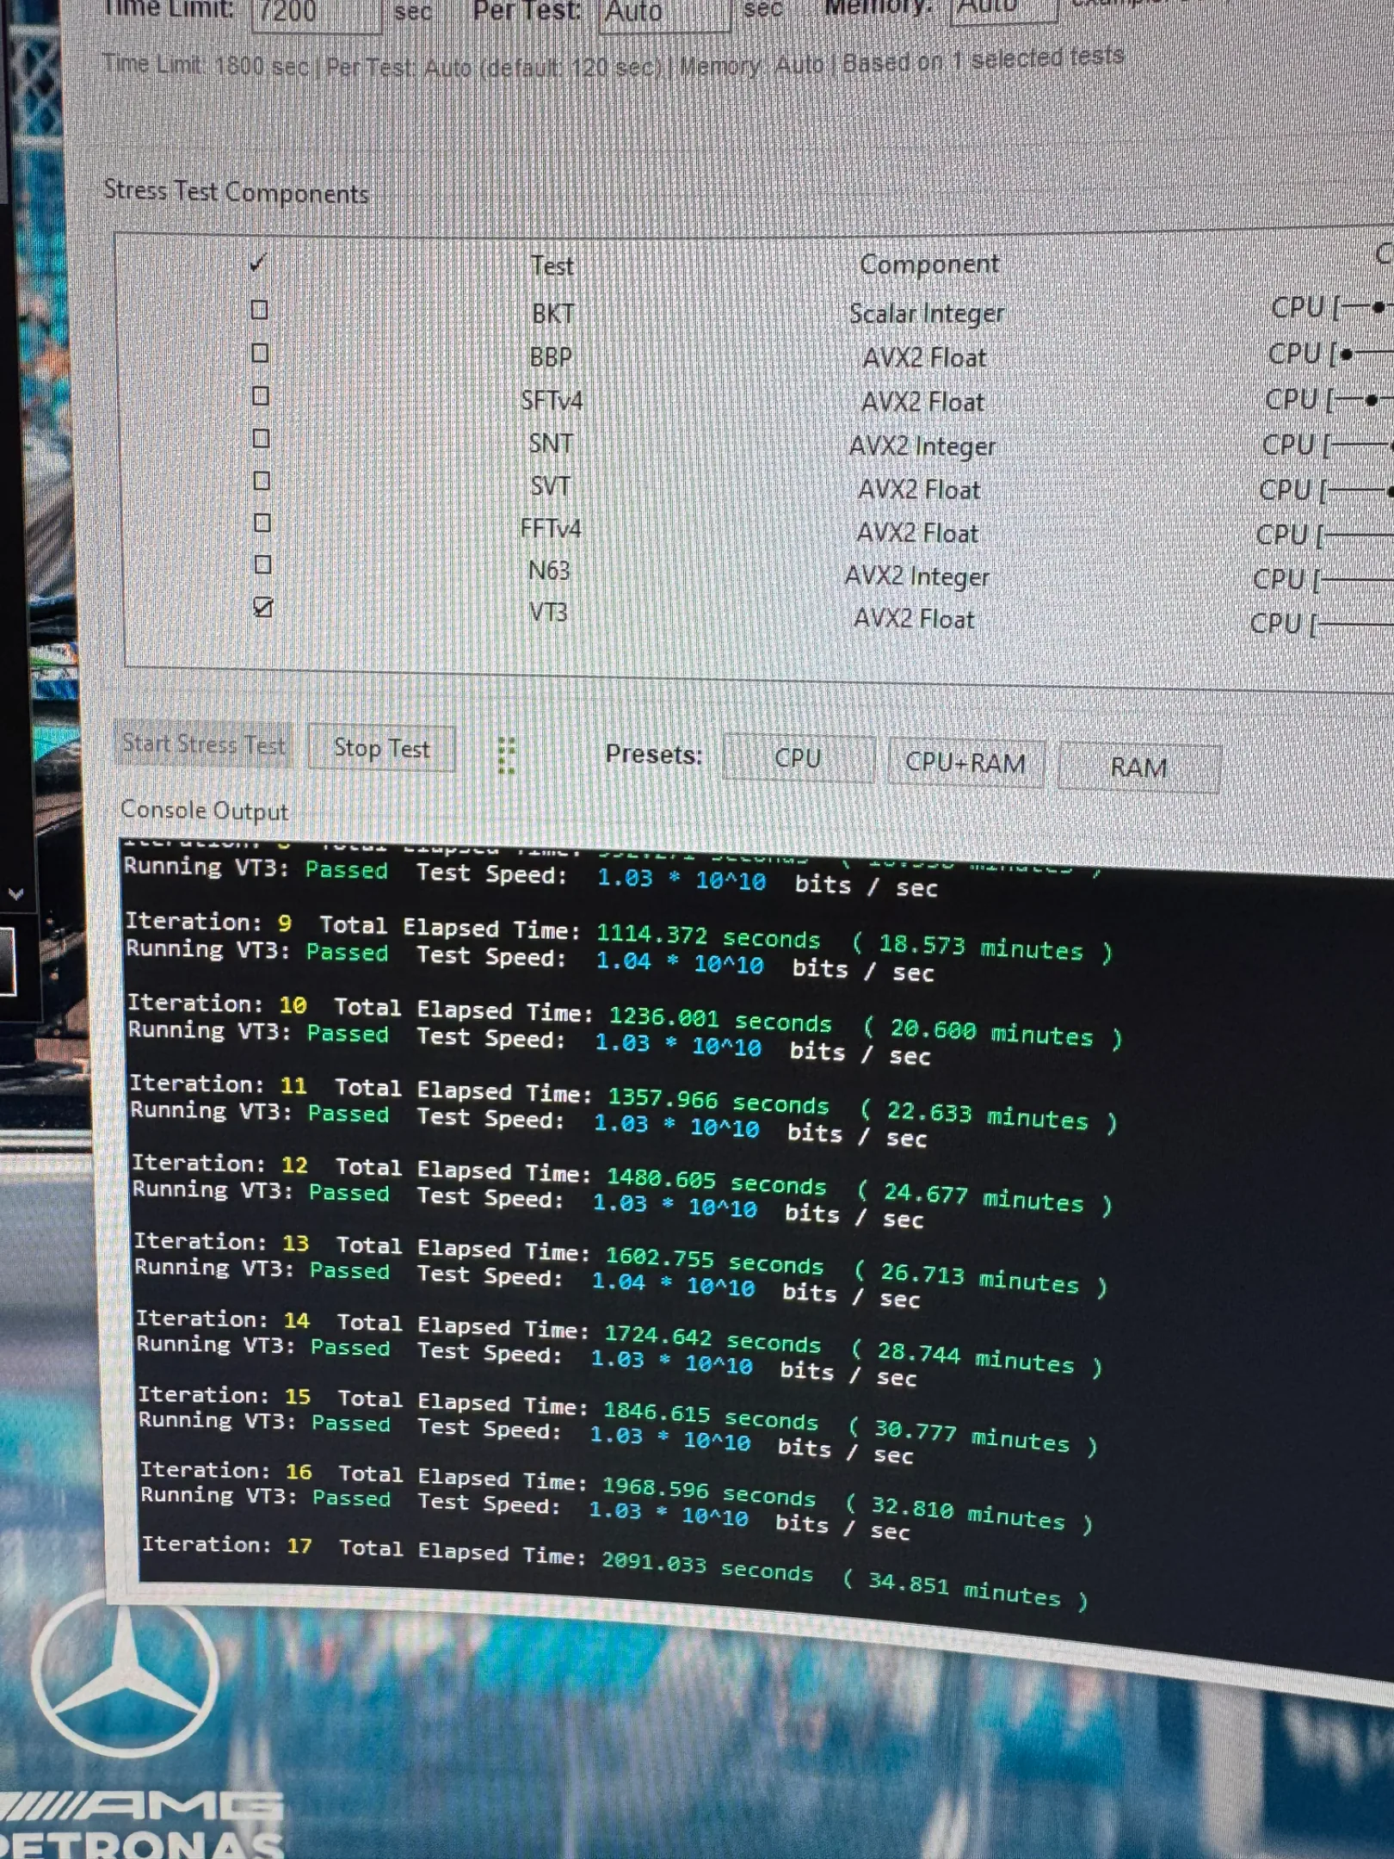The width and height of the screenshot is (1394, 1859).
Task: Click the SFTv4 test name
Action: click(552, 401)
